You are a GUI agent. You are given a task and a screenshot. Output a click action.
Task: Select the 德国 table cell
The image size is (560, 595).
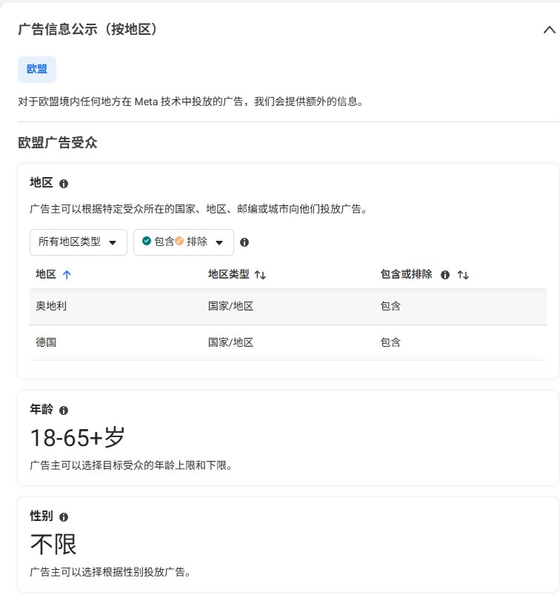pyautogui.click(x=46, y=342)
